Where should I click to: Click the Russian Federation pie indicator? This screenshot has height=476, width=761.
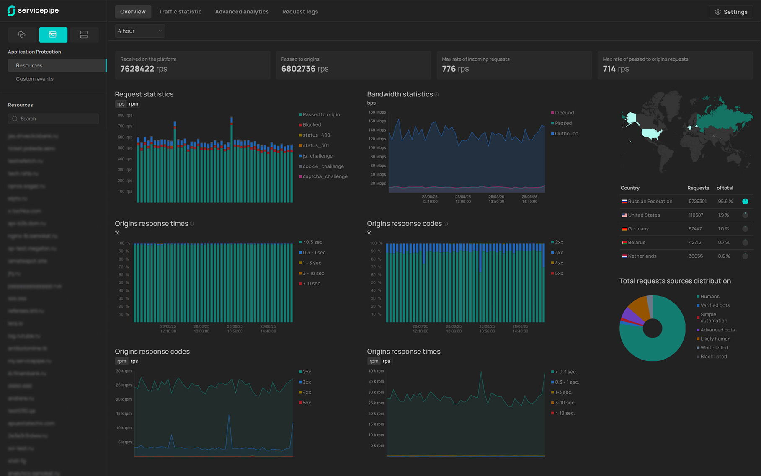745,202
